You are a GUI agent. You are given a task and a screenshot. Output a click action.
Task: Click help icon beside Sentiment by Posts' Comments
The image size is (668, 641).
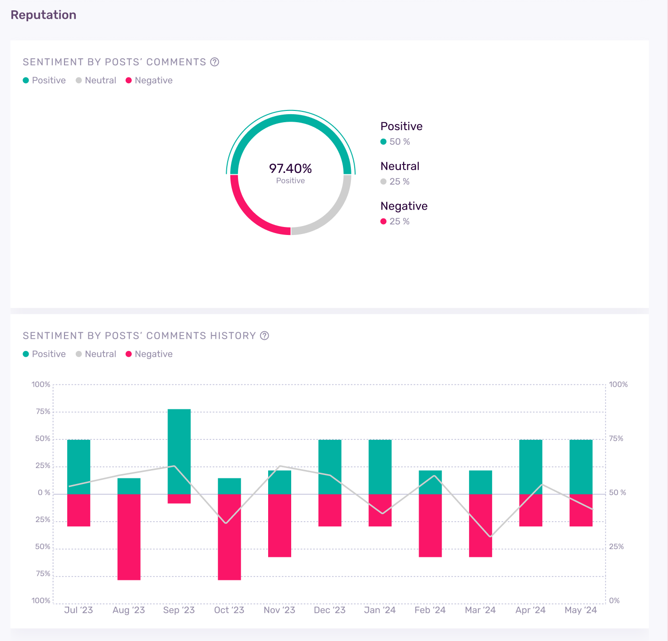(x=215, y=62)
